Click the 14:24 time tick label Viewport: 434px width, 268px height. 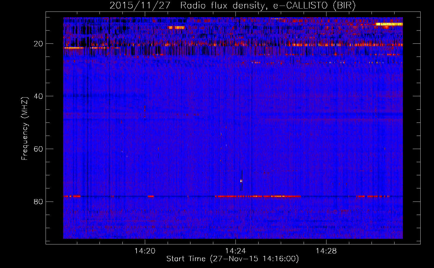pyautogui.click(x=236, y=251)
